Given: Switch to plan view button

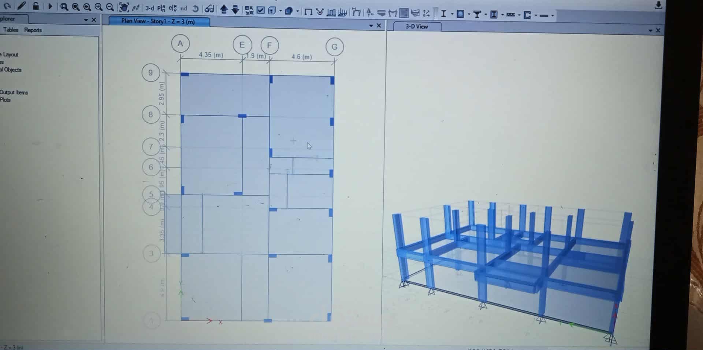Looking at the screenshot, I should [x=161, y=8].
